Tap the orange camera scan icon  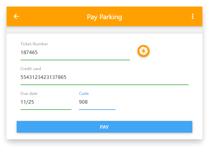coord(143,51)
